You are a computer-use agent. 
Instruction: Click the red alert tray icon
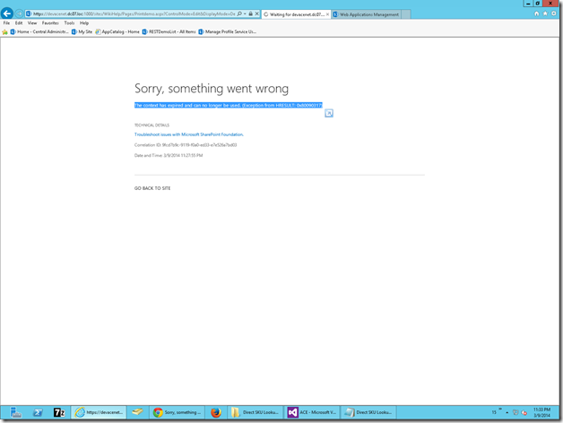point(524,412)
